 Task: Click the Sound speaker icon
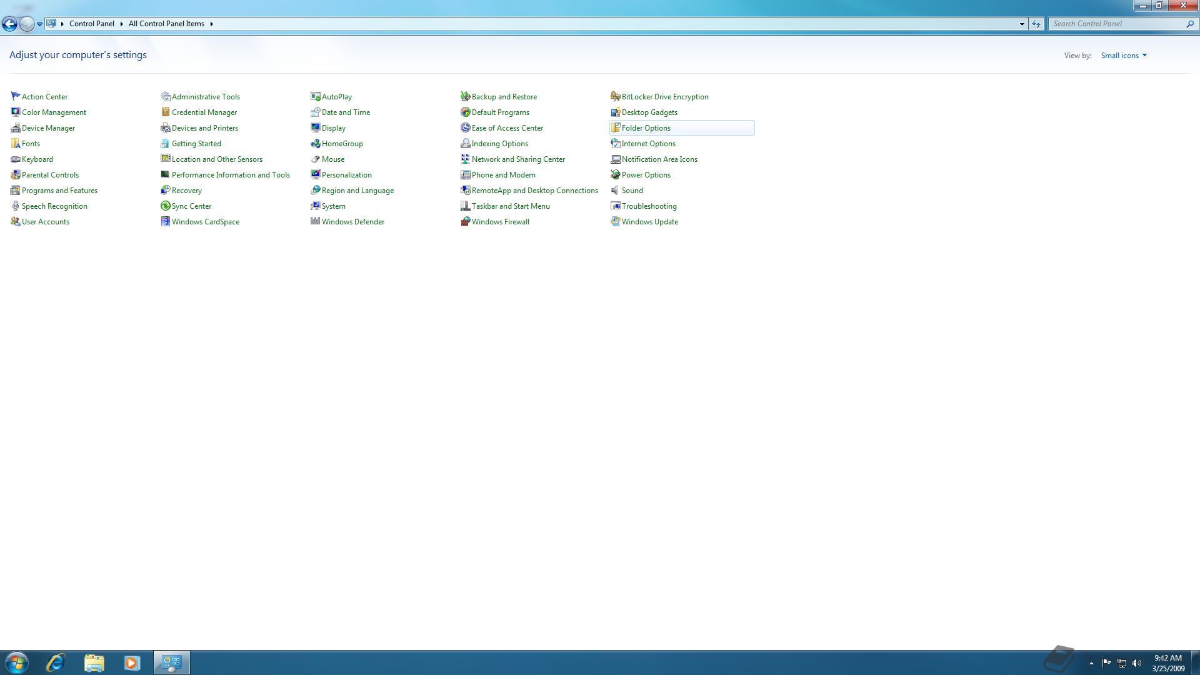pyautogui.click(x=616, y=190)
